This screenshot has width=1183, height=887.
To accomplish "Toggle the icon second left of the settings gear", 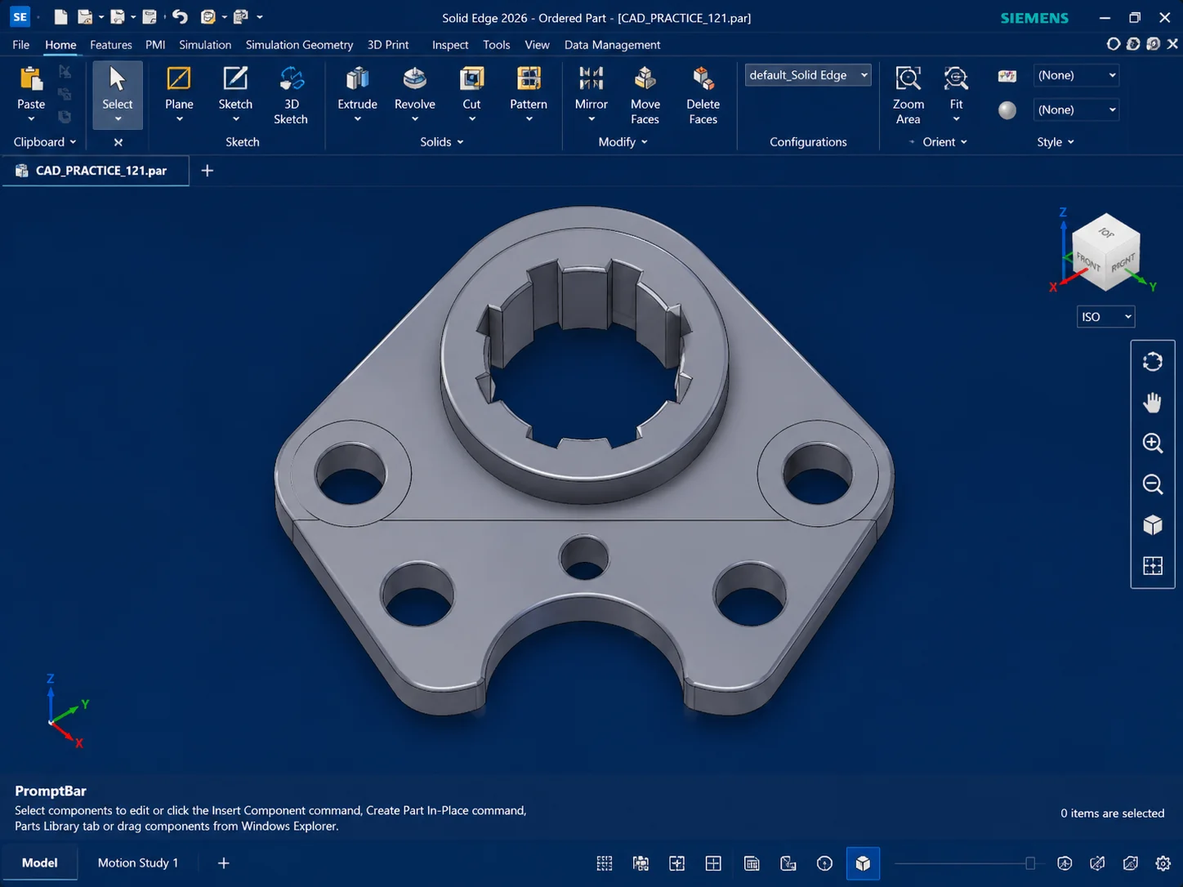I will coord(1097,863).
